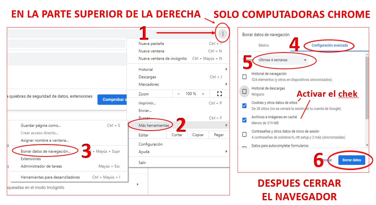Open Más herramientas submenu
Image resolution: width=376 pixels, height=205 pixels.
(x=154, y=125)
